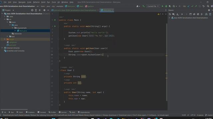Click the Build project hammer icon
Image resolution: width=213 pixels, height=119 pixels.
(x=143, y=6)
